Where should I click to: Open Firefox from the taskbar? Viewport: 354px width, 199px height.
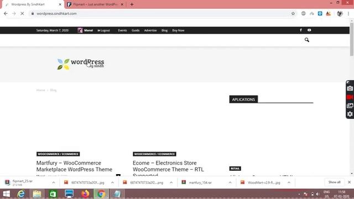(85, 194)
